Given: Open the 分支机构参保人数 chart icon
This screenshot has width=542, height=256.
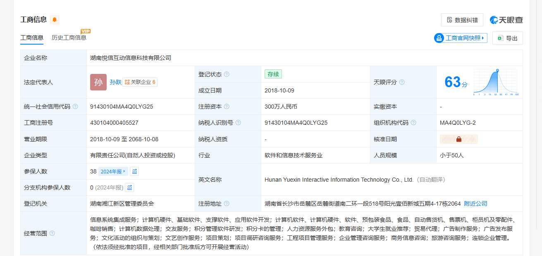Looking at the screenshot, I should click(x=130, y=187).
